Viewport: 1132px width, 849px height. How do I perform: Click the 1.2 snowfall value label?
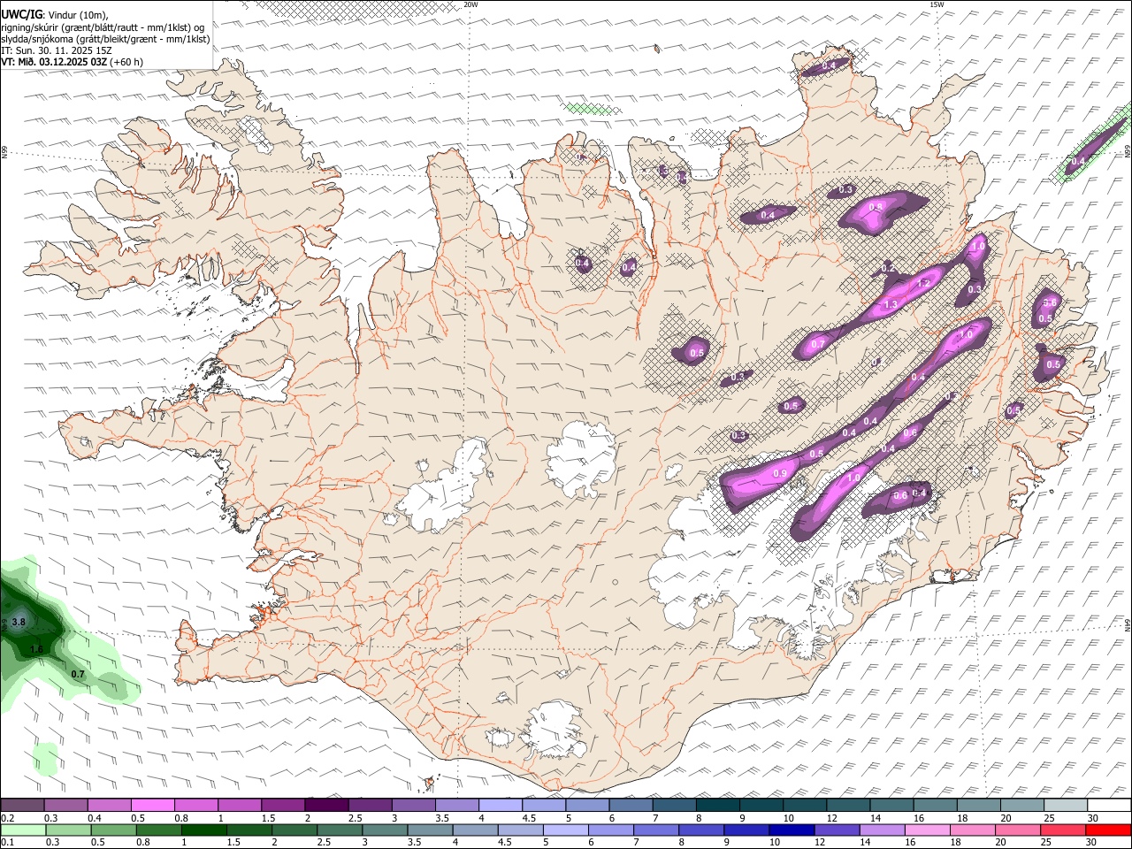(x=925, y=284)
